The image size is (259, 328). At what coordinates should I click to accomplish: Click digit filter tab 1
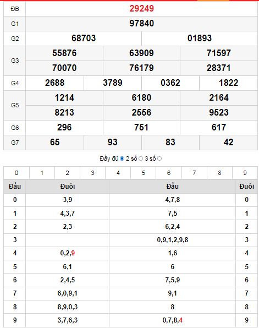pos(42,173)
